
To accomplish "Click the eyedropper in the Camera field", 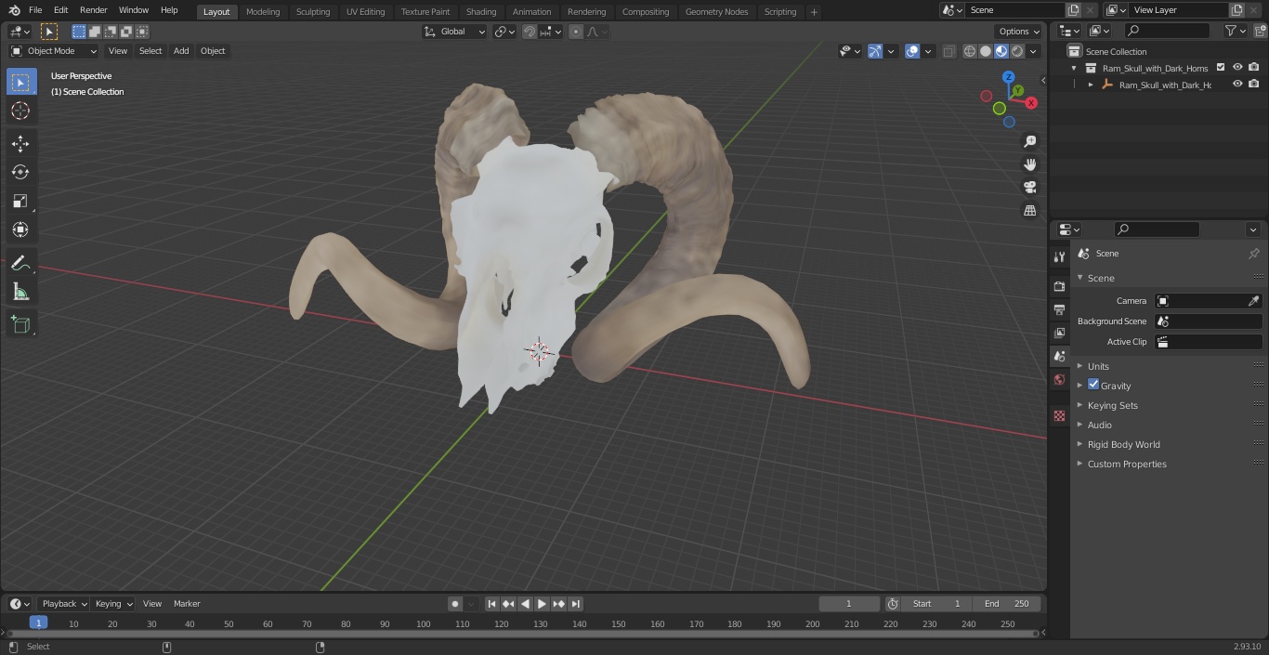I will [x=1253, y=301].
